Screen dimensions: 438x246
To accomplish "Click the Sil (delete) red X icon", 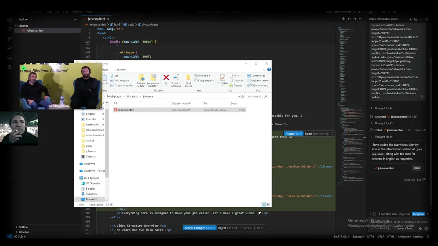I will tap(166, 78).
